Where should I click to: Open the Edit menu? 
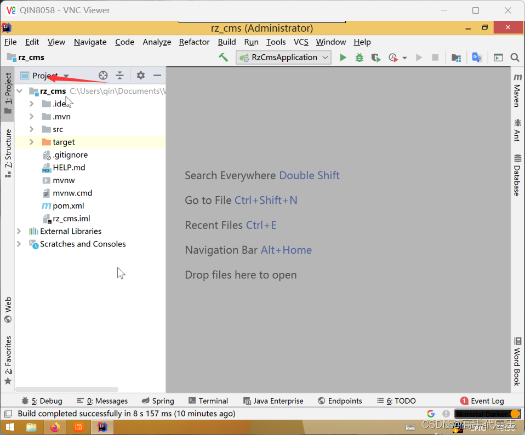click(32, 42)
